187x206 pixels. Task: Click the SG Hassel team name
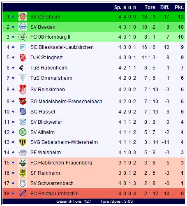click(x=43, y=112)
